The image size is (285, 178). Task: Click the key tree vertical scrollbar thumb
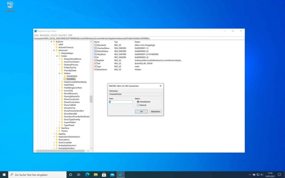coord(91,99)
